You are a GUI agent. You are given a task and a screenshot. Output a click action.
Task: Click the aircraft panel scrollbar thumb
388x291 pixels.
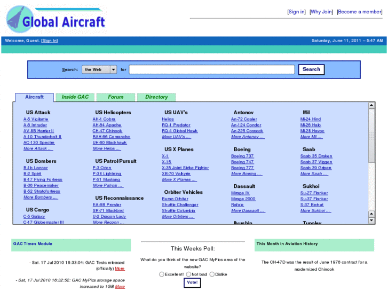tap(371, 136)
